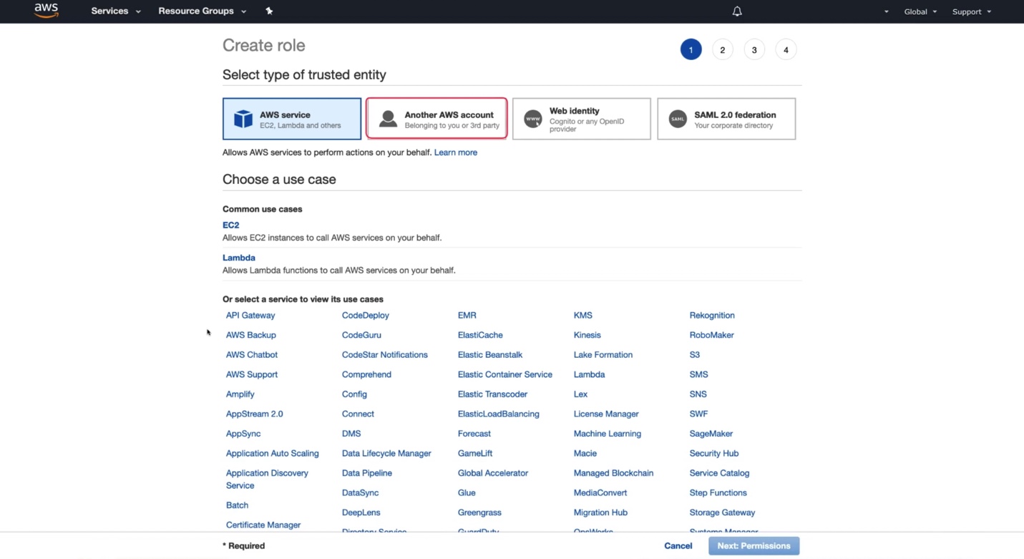1024x559 pixels.
Task: Pick the Batch service
Action: pyautogui.click(x=238, y=505)
